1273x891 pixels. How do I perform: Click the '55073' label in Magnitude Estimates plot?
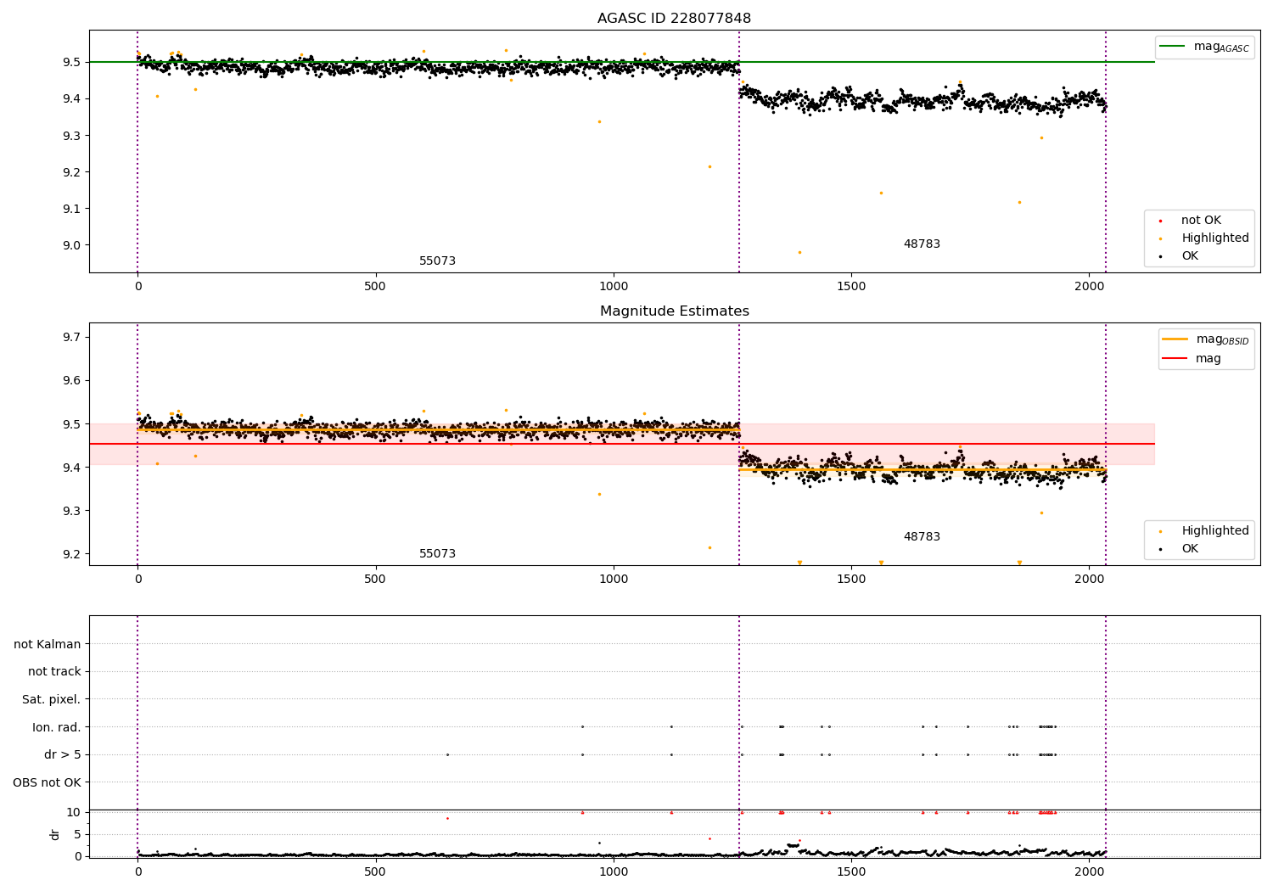pyautogui.click(x=437, y=554)
